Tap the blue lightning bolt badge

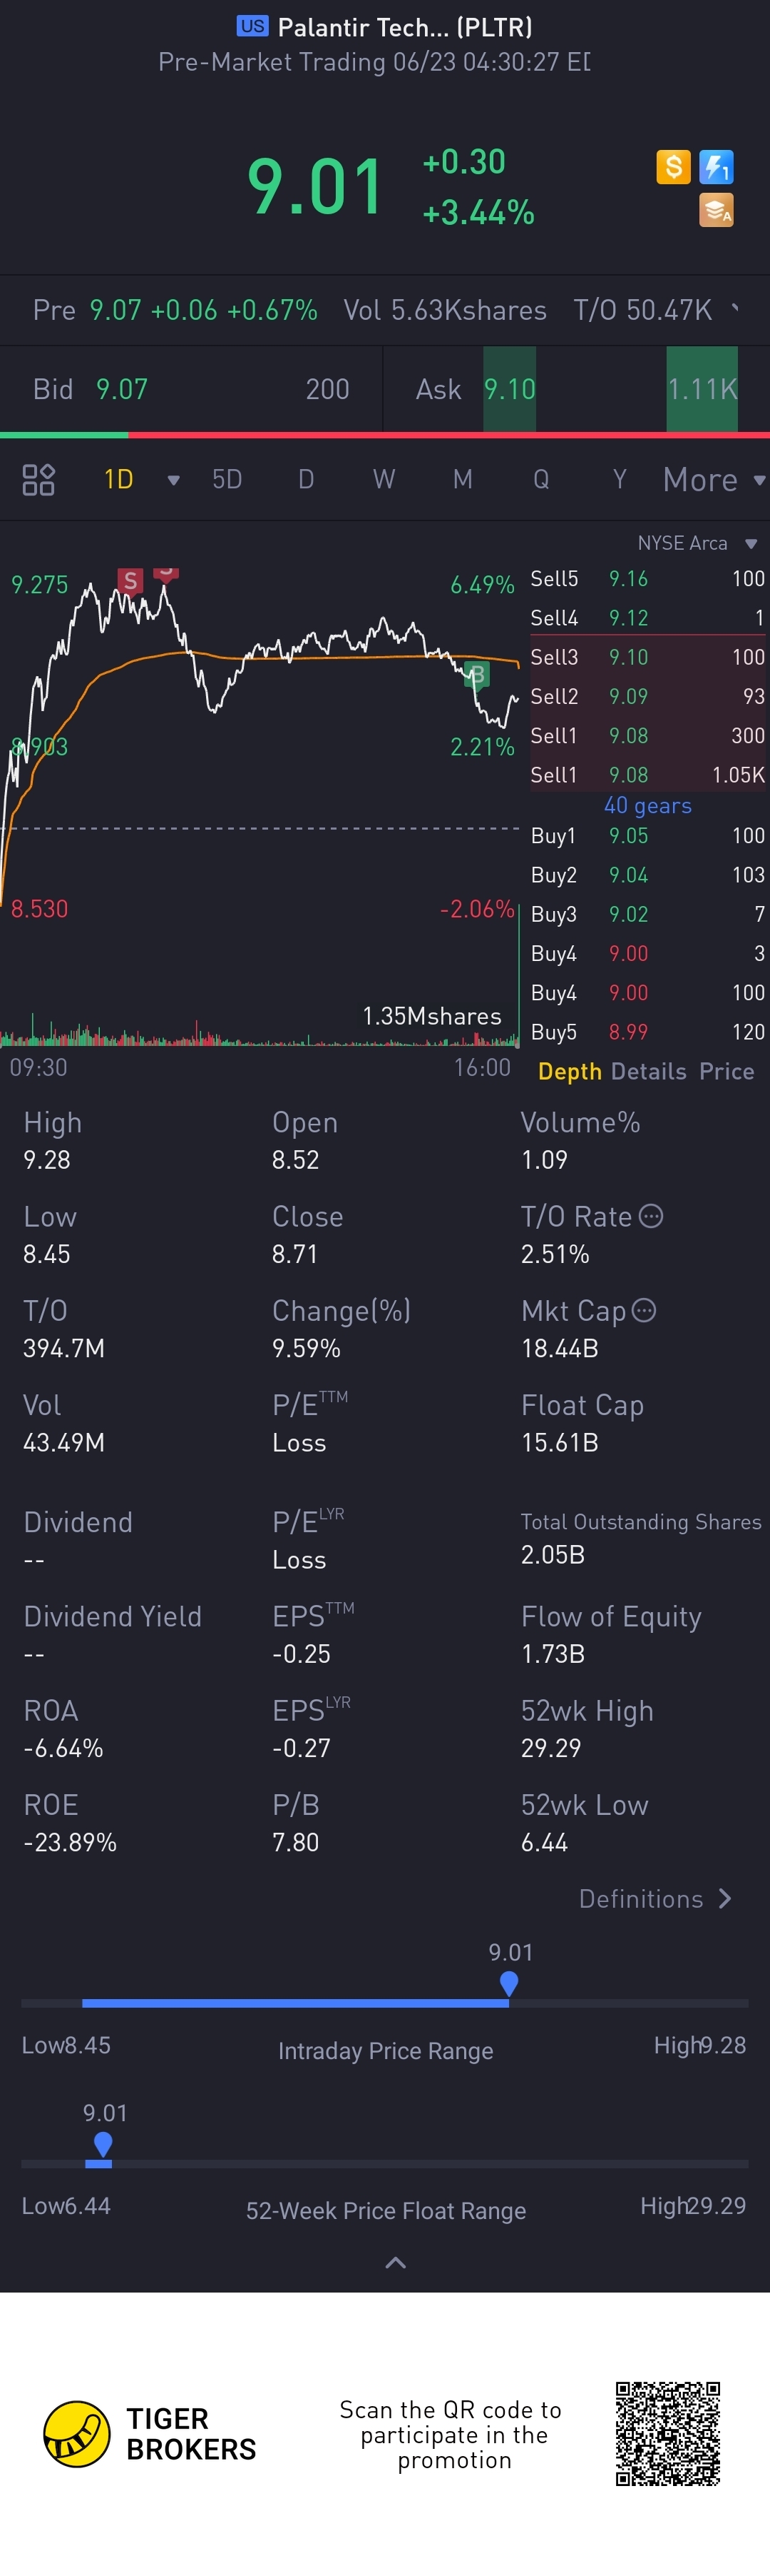716,166
